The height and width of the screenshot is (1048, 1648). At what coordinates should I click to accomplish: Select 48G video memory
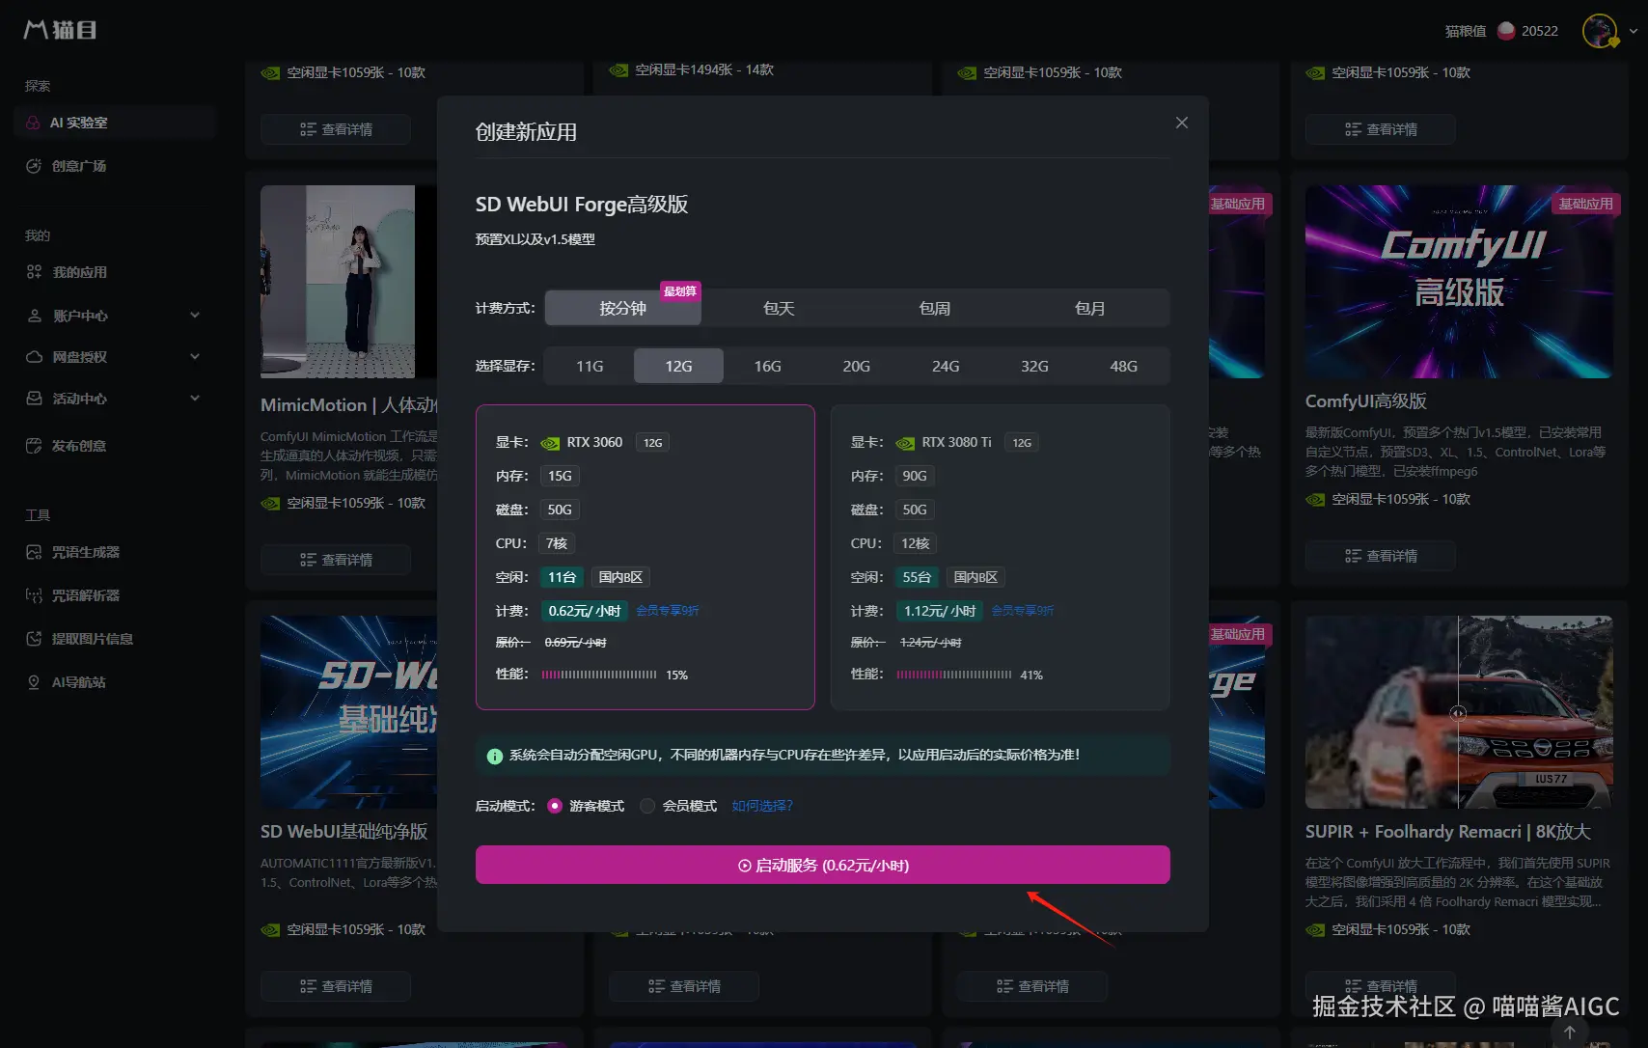tap(1124, 366)
